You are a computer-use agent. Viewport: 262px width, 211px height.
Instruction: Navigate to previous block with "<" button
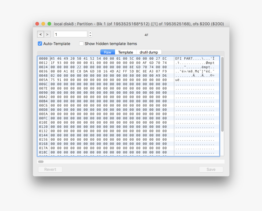click(x=41, y=34)
